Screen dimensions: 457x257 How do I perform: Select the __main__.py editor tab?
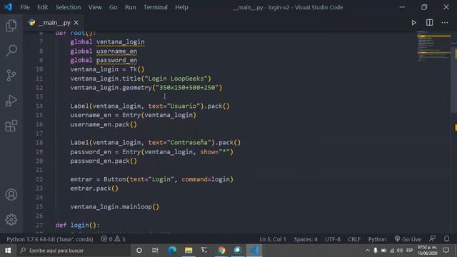pos(54,22)
